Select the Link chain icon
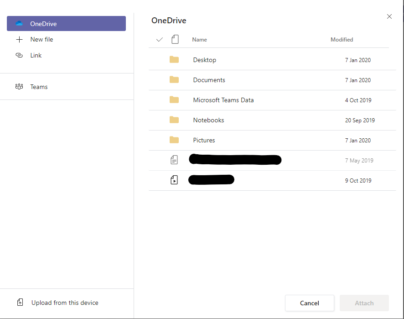Screen dimensions: 404x319 click(x=19, y=55)
